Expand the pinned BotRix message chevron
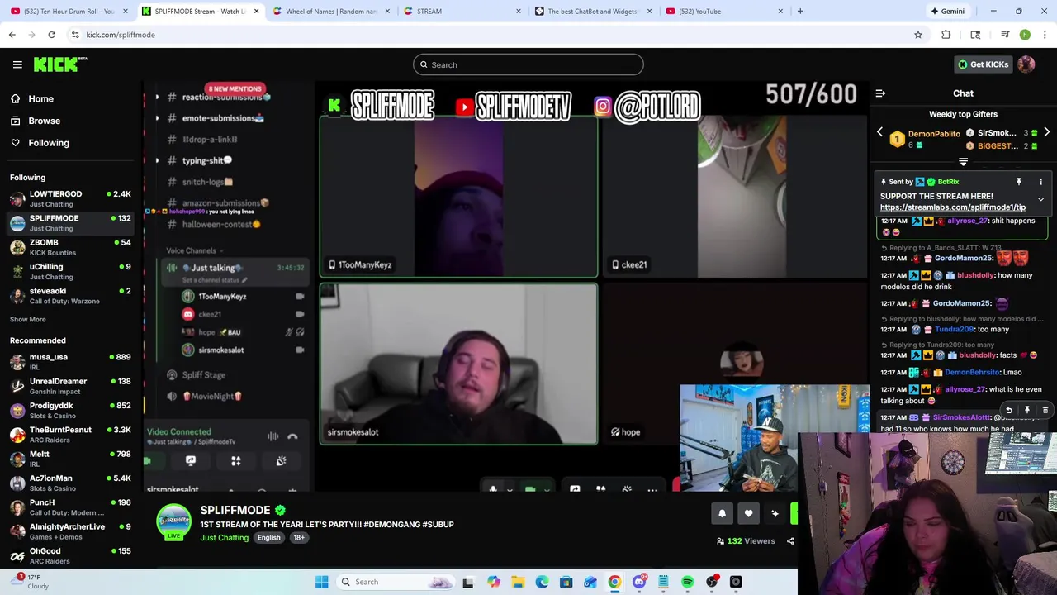 1040,200
